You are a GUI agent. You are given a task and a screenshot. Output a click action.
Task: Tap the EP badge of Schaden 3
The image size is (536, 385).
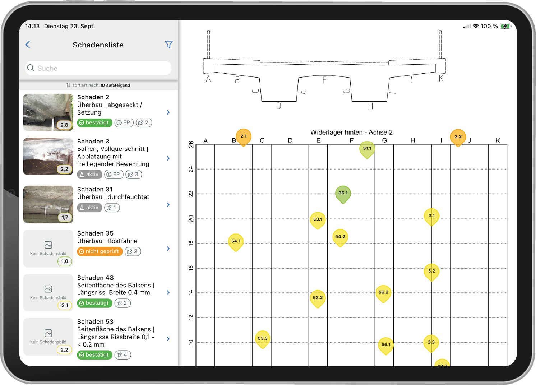tap(114, 175)
